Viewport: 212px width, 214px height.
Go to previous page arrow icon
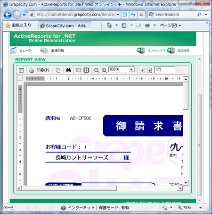(x=142, y=70)
